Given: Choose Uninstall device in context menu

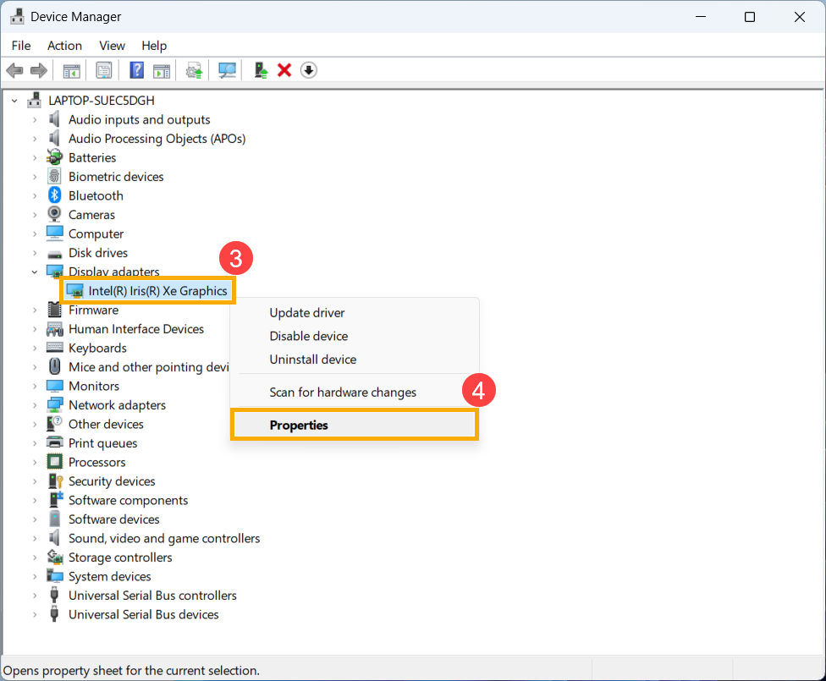Looking at the screenshot, I should pyautogui.click(x=355, y=360).
